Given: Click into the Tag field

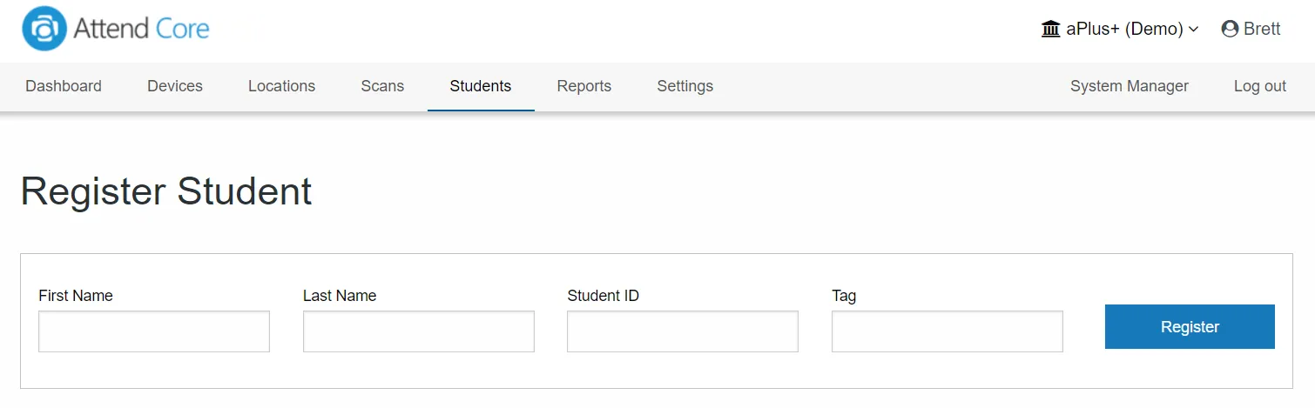Looking at the screenshot, I should click(947, 331).
